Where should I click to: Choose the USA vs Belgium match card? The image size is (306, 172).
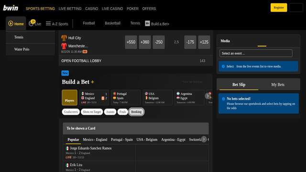[157, 97]
